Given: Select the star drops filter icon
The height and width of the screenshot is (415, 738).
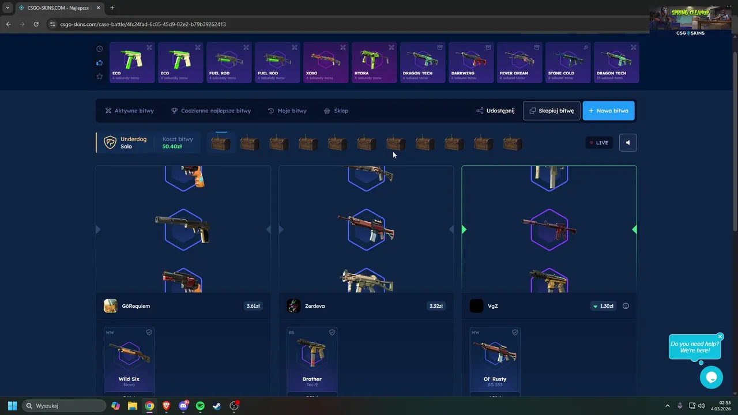Looking at the screenshot, I should (x=99, y=76).
